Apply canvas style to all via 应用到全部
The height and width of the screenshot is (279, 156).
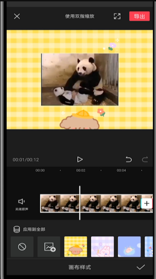[x=29, y=229]
